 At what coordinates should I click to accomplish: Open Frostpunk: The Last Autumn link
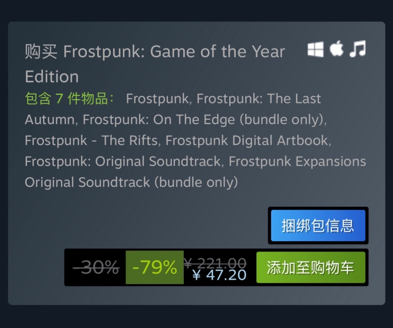(258, 99)
